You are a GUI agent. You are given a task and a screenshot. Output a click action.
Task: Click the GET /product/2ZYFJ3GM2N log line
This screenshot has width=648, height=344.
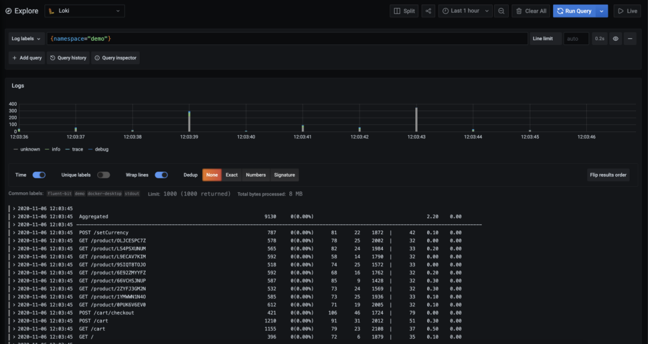click(x=112, y=289)
